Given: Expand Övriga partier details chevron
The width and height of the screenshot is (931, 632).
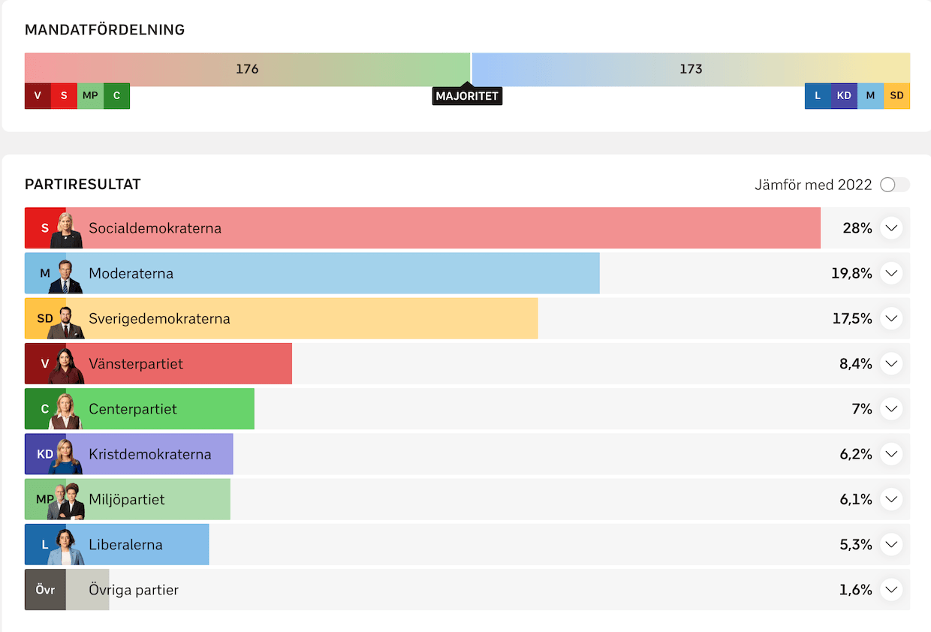Looking at the screenshot, I should point(891,589).
